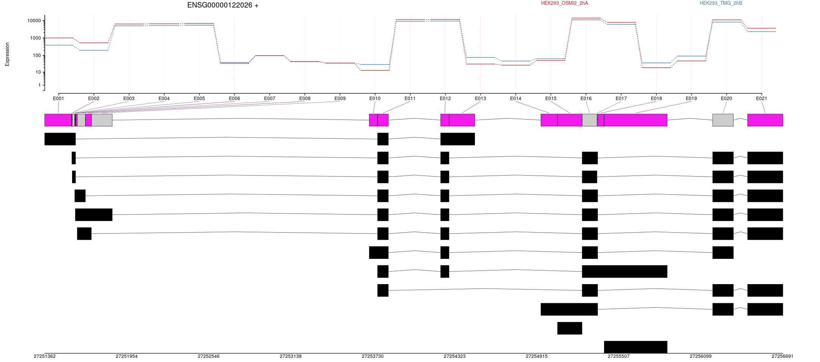
Task: Click the 10000 y-axis tick label
Action: tap(34, 20)
